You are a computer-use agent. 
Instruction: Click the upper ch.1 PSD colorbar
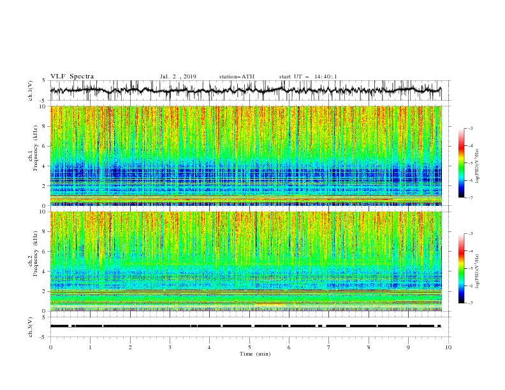pos(461,163)
